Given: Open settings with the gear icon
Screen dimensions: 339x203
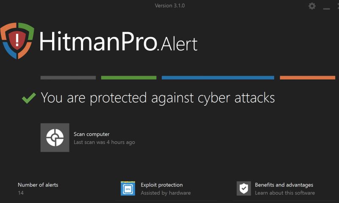Looking at the screenshot, I should pyautogui.click(x=312, y=6).
